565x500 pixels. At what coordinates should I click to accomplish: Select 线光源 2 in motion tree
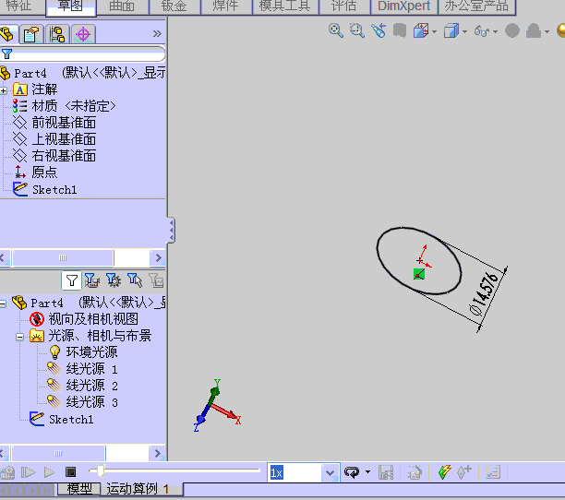92,386
